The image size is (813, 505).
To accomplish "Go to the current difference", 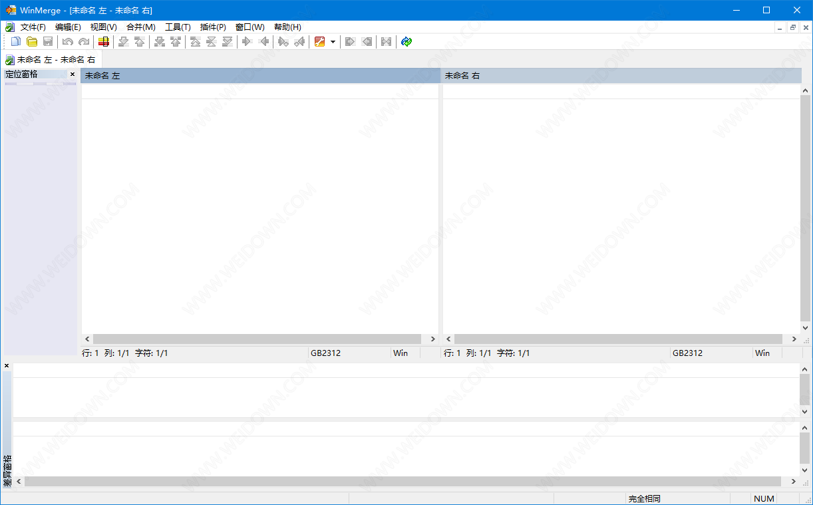I will 211,41.
